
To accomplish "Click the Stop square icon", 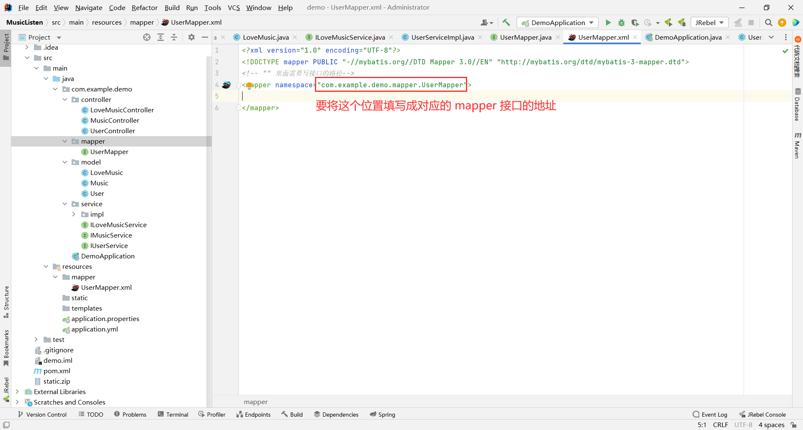I will point(751,23).
